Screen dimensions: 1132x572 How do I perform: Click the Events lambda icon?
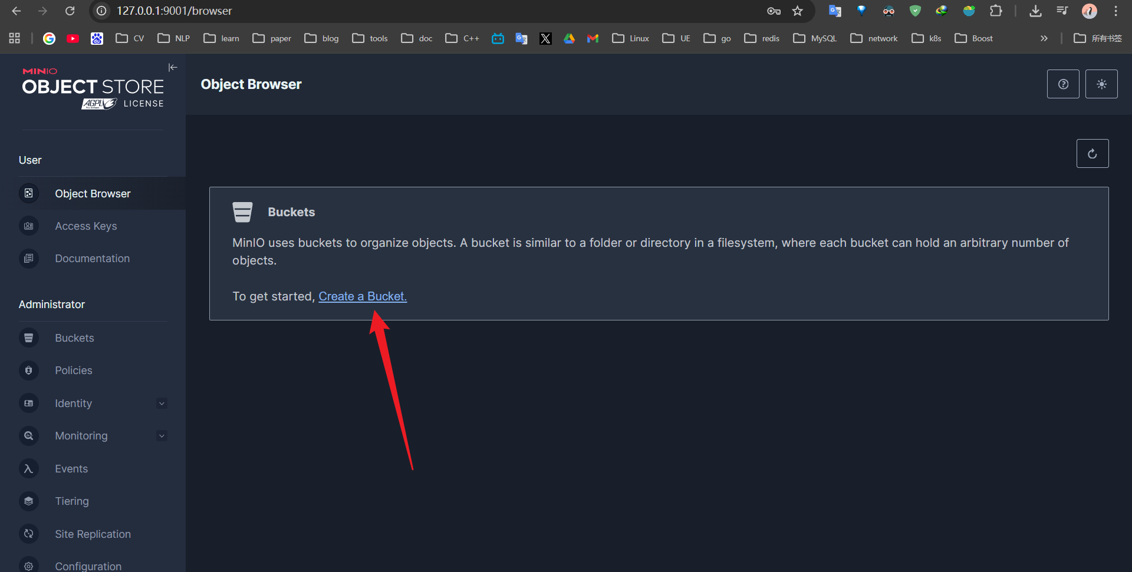click(28, 468)
